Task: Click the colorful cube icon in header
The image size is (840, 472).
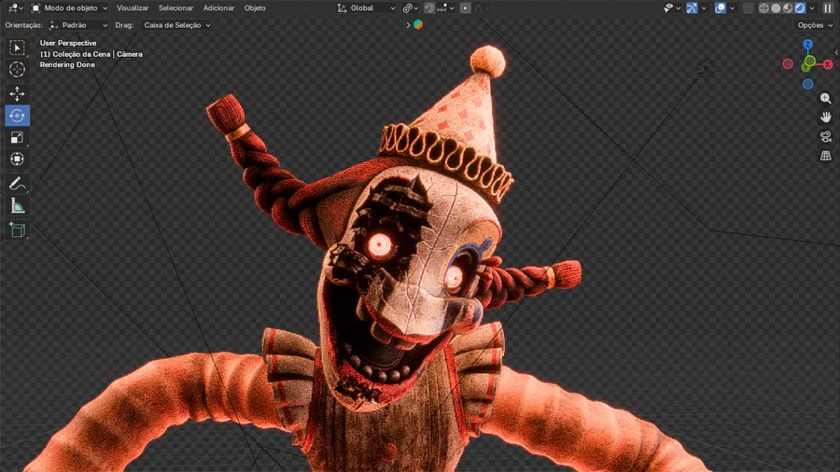Action: (x=418, y=24)
